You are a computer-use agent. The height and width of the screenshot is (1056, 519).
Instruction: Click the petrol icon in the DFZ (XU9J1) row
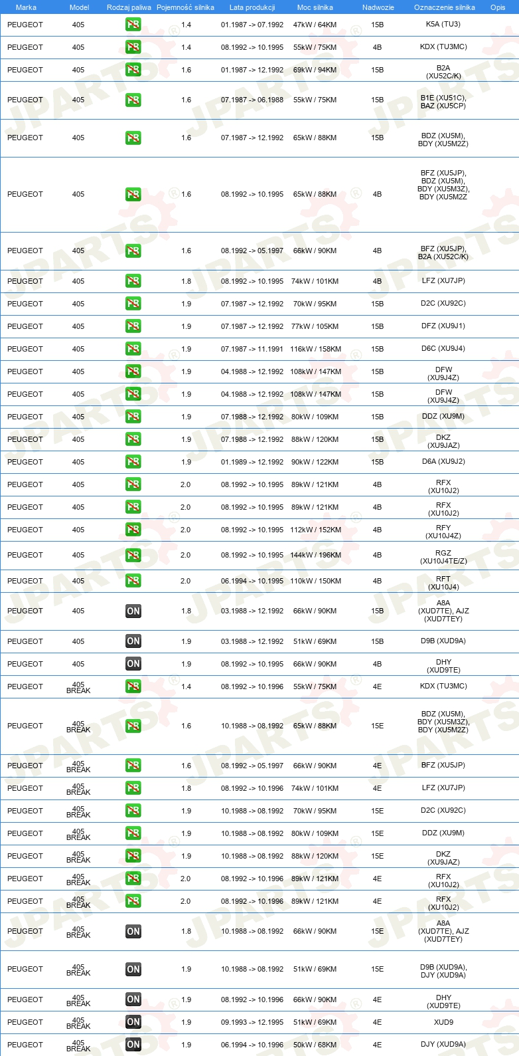click(x=133, y=326)
